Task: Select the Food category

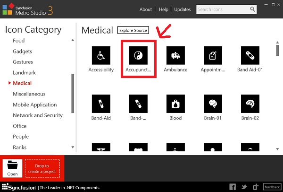Action: pos(18,41)
